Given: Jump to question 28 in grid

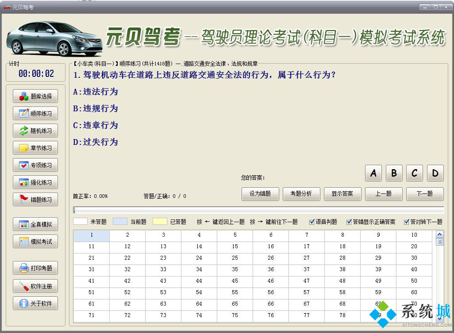Looking at the screenshot, I should coord(342,258).
